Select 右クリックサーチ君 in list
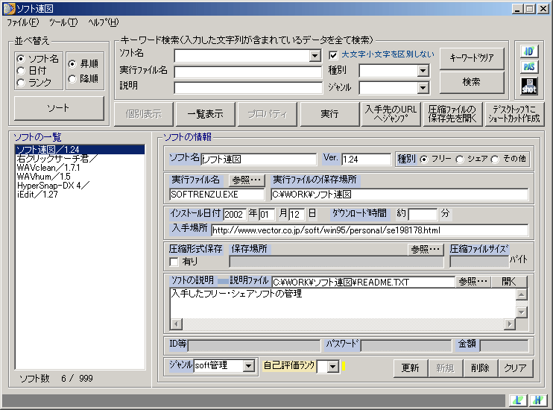This screenshot has height=410, width=553. [80, 159]
